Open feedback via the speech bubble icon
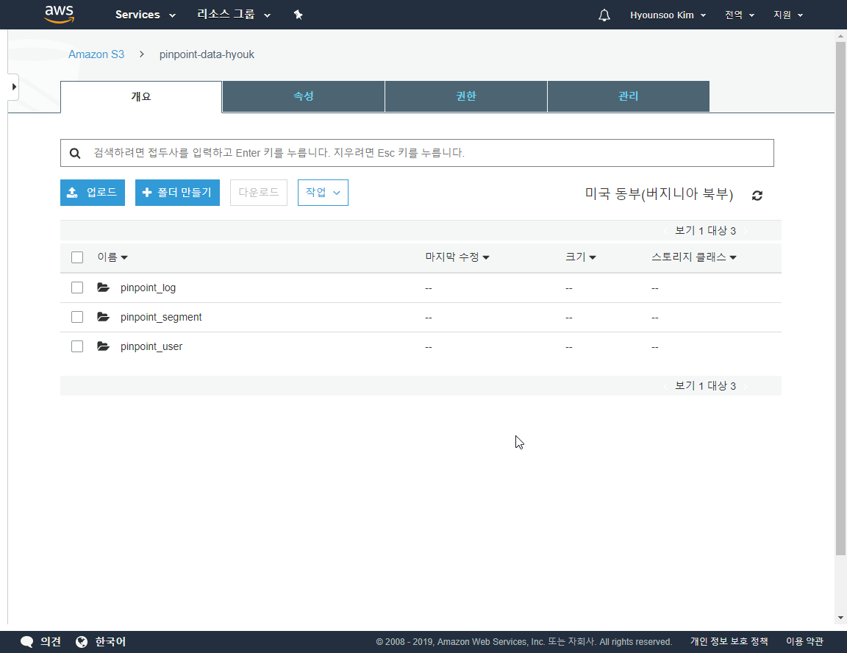The height and width of the screenshot is (653, 847). (26, 642)
